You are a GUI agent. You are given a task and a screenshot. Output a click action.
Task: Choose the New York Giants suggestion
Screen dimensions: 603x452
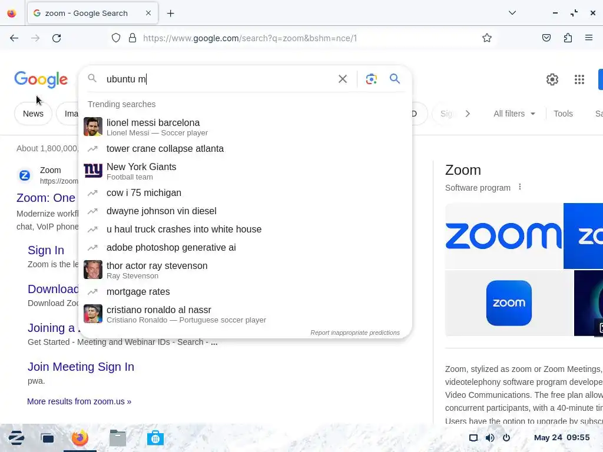245,171
